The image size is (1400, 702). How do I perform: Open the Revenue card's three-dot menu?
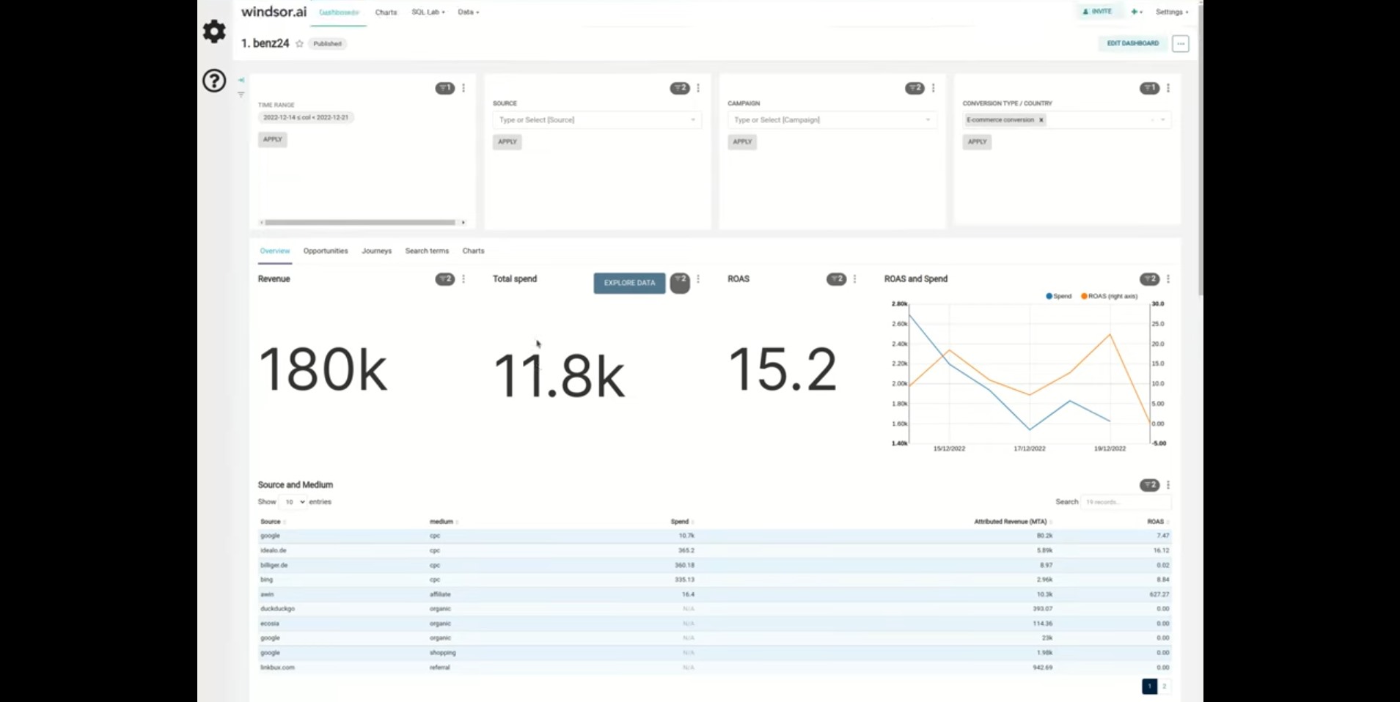pos(463,279)
